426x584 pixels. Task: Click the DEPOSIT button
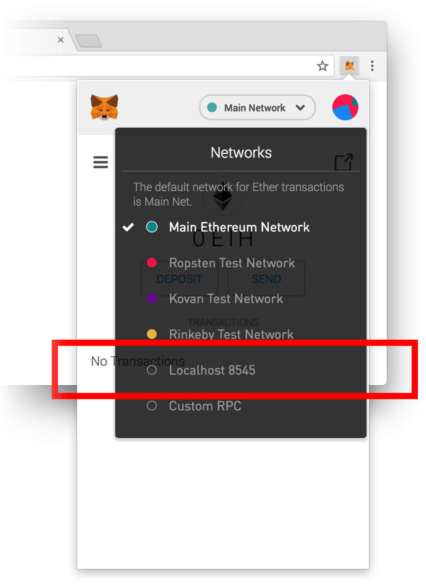tap(179, 278)
